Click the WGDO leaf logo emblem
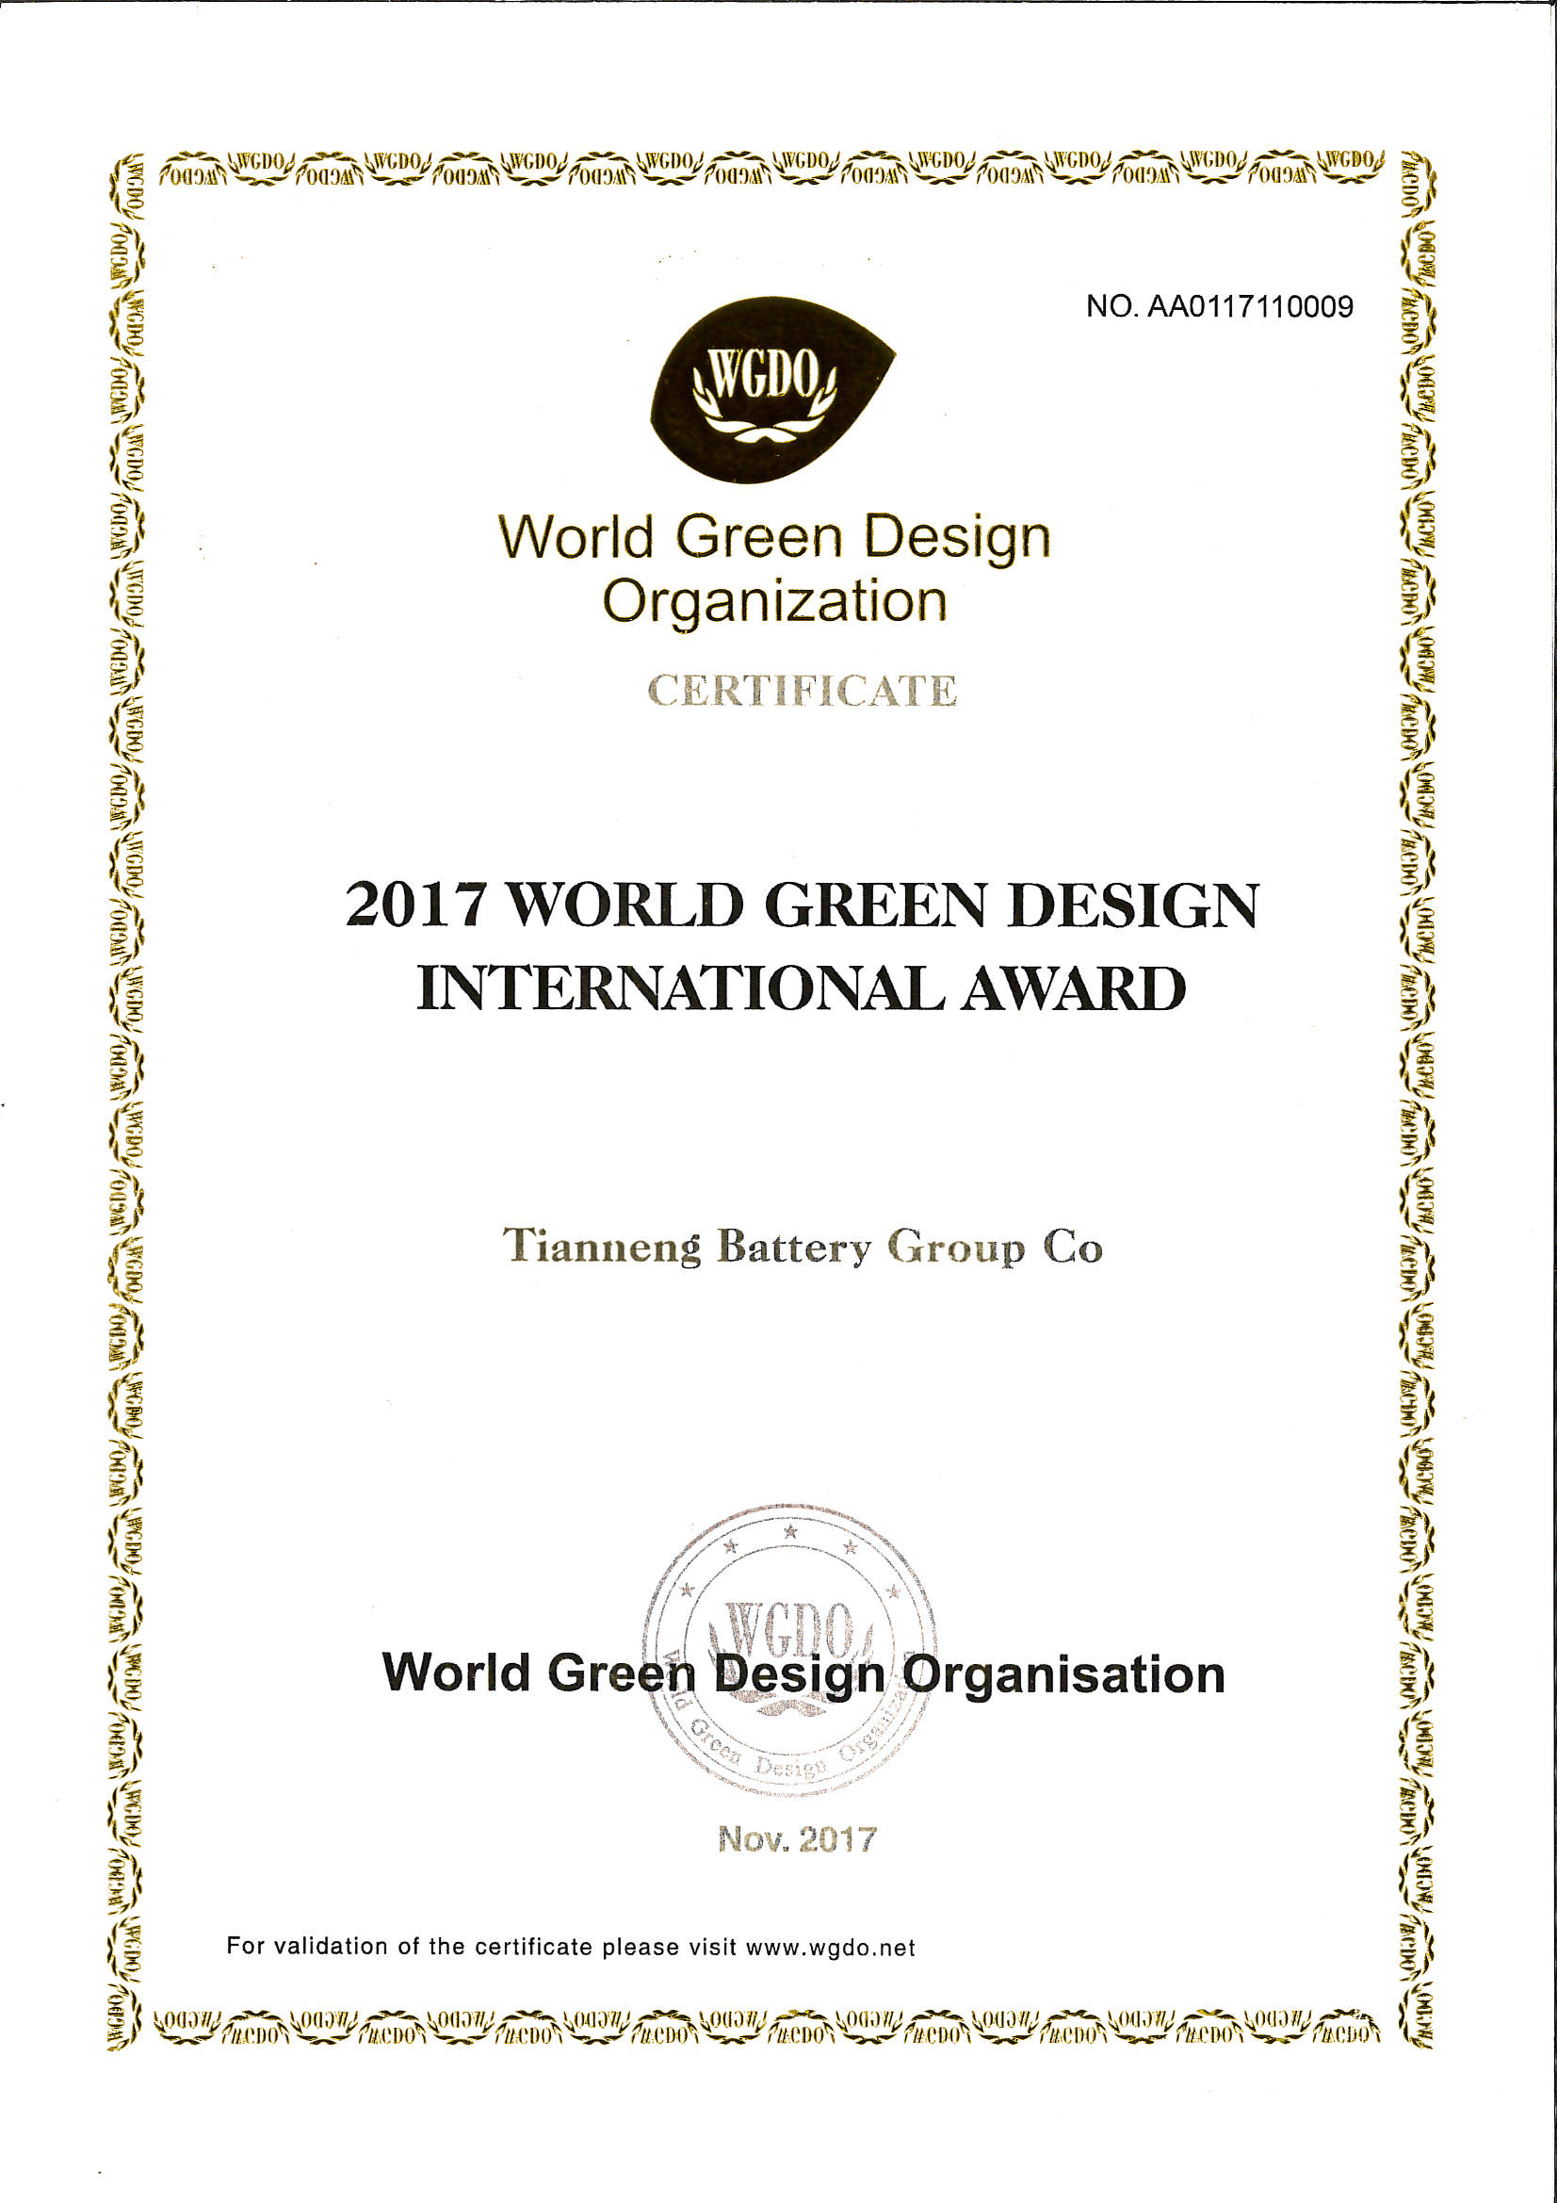 772,388
